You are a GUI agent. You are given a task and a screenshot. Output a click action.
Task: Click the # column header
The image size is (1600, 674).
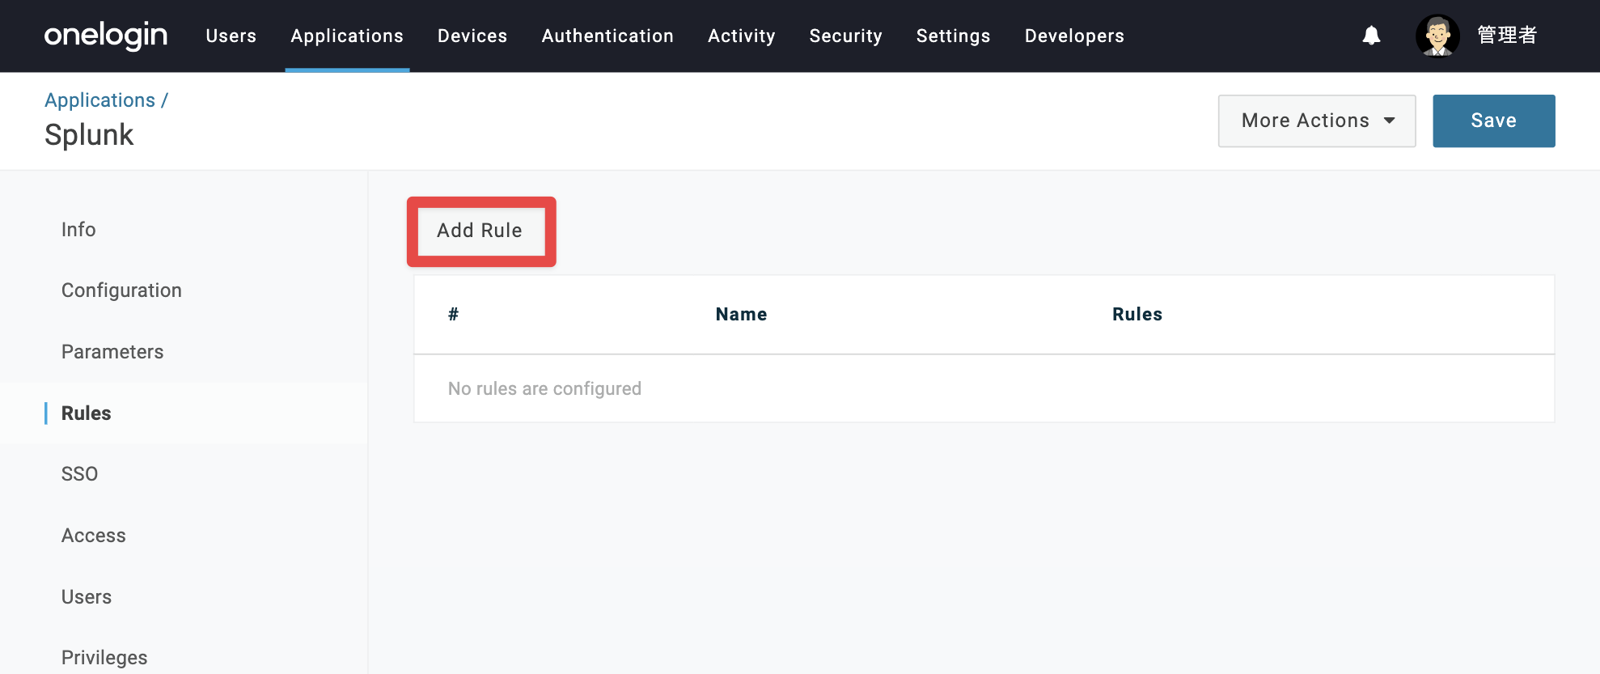coord(453,315)
